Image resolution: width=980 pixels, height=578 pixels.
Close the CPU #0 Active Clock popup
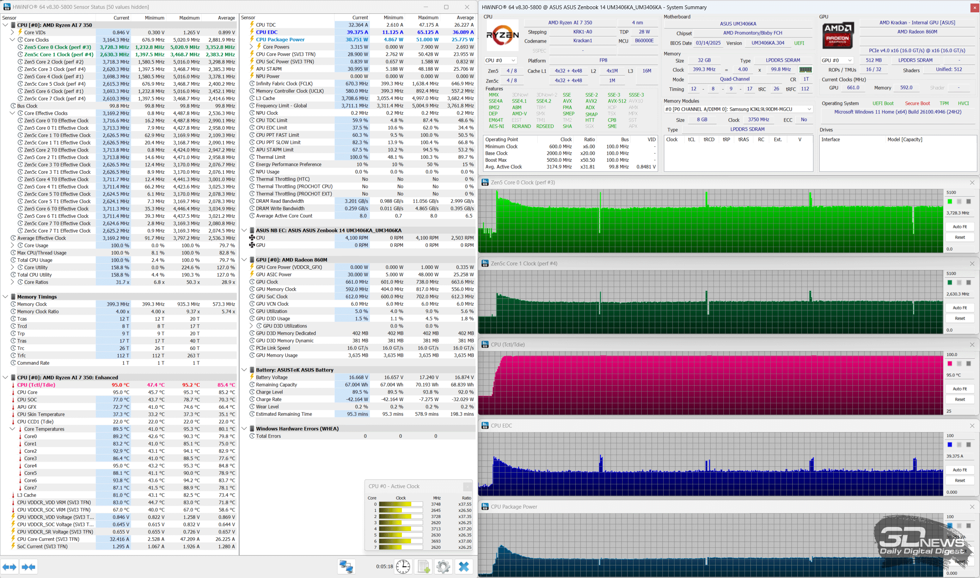coord(467,486)
